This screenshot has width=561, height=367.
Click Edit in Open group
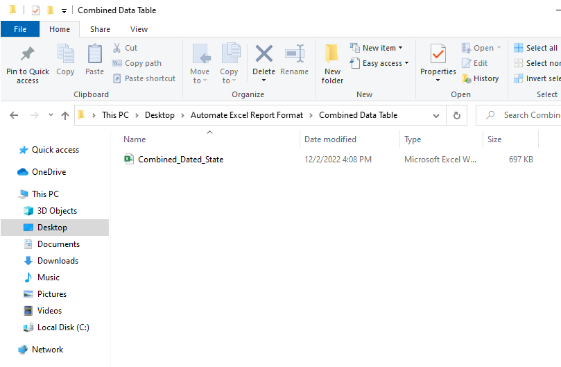click(475, 63)
